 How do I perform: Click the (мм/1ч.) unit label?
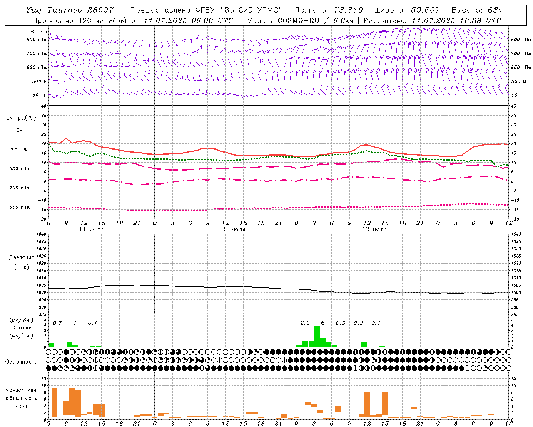point(22,336)
